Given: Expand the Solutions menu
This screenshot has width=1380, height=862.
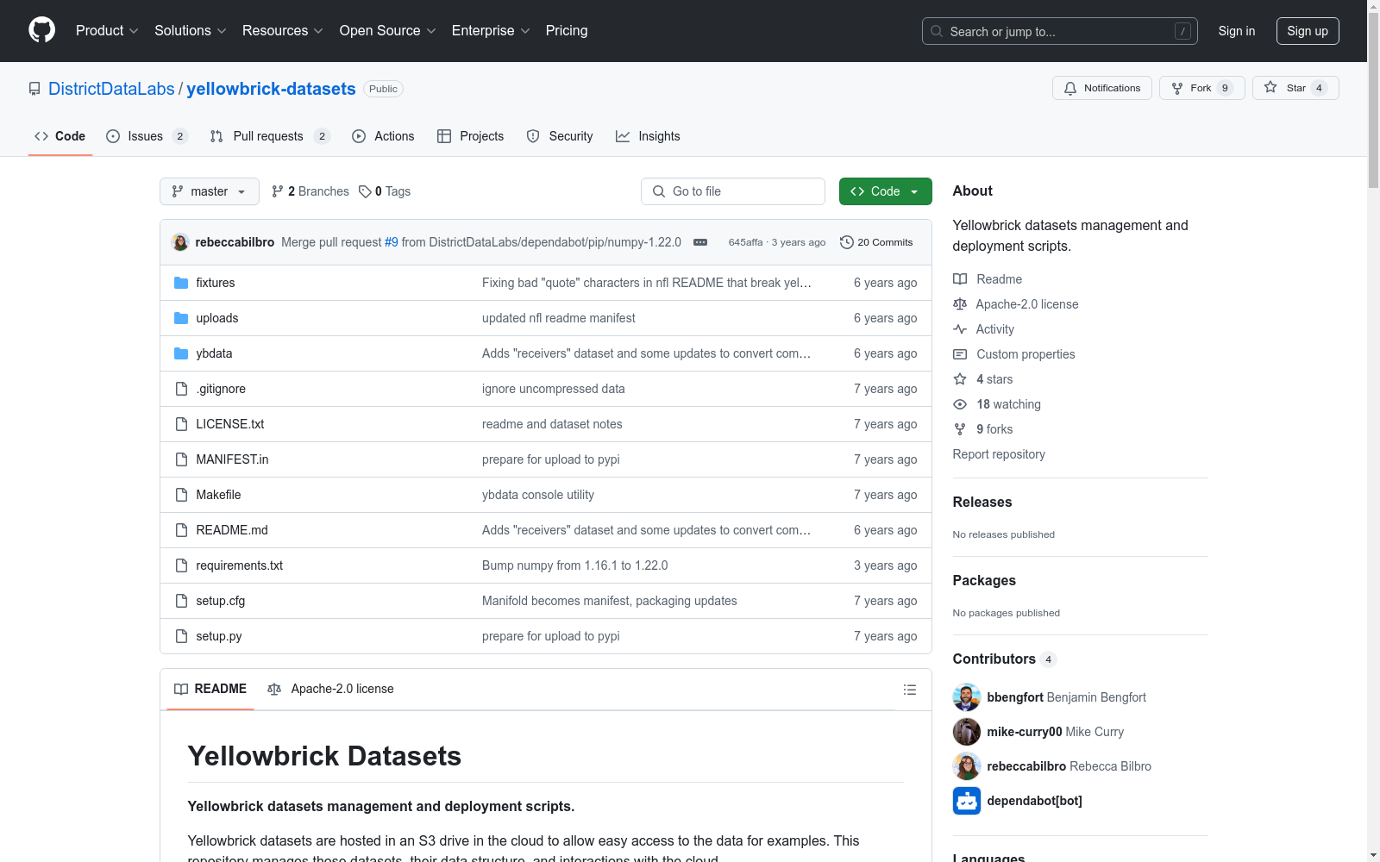Looking at the screenshot, I should pyautogui.click(x=191, y=31).
